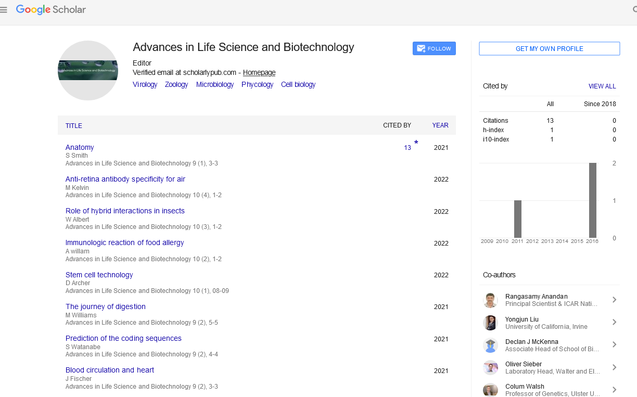The height and width of the screenshot is (397, 637).
Task: Open View All citations link
Action: 602,86
